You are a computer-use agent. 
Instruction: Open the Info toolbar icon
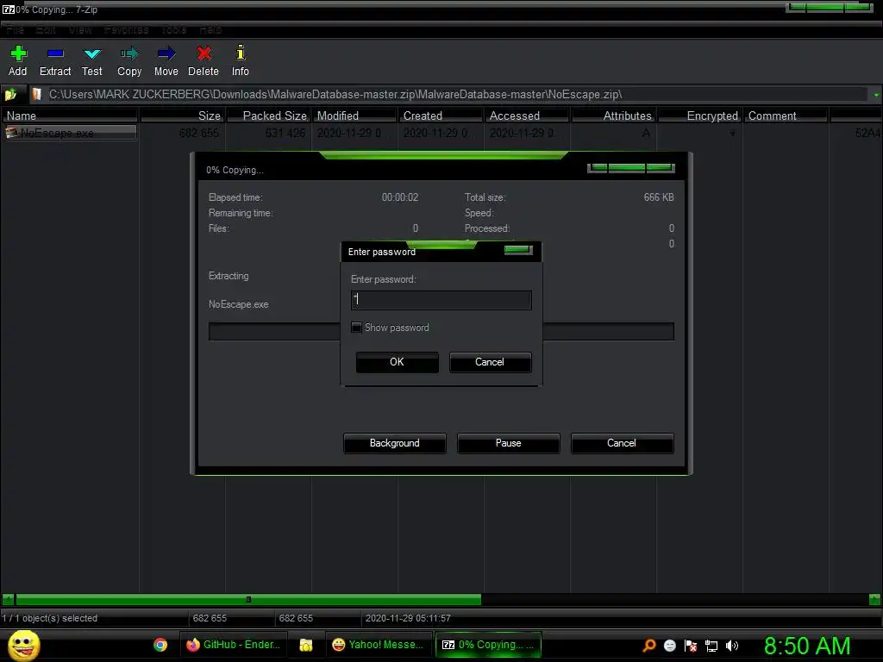pyautogui.click(x=241, y=53)
